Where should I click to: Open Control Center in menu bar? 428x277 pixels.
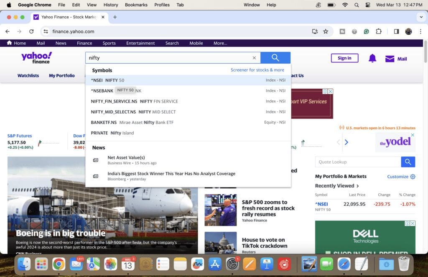[x=368, y=5]
